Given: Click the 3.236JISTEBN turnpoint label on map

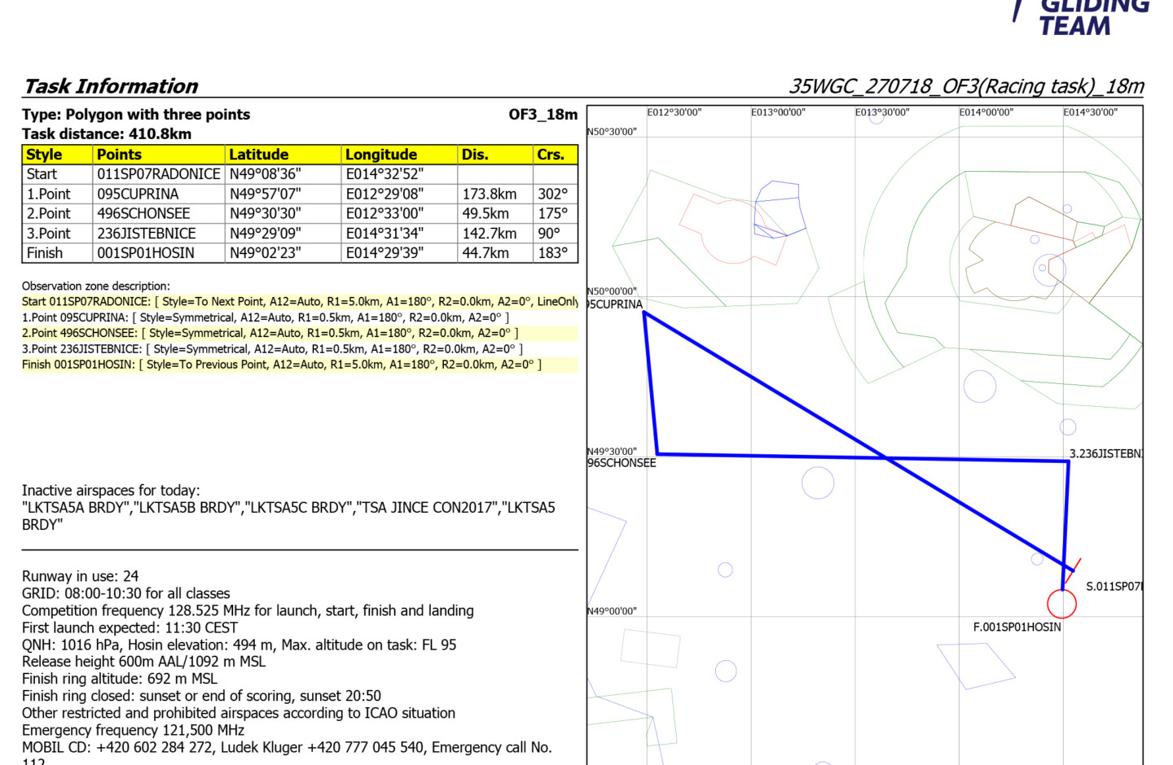Looking at the screenshot, I should [x=1105, y=453].
